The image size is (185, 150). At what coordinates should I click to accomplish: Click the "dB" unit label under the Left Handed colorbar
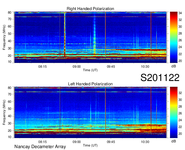tap(174, 141)
